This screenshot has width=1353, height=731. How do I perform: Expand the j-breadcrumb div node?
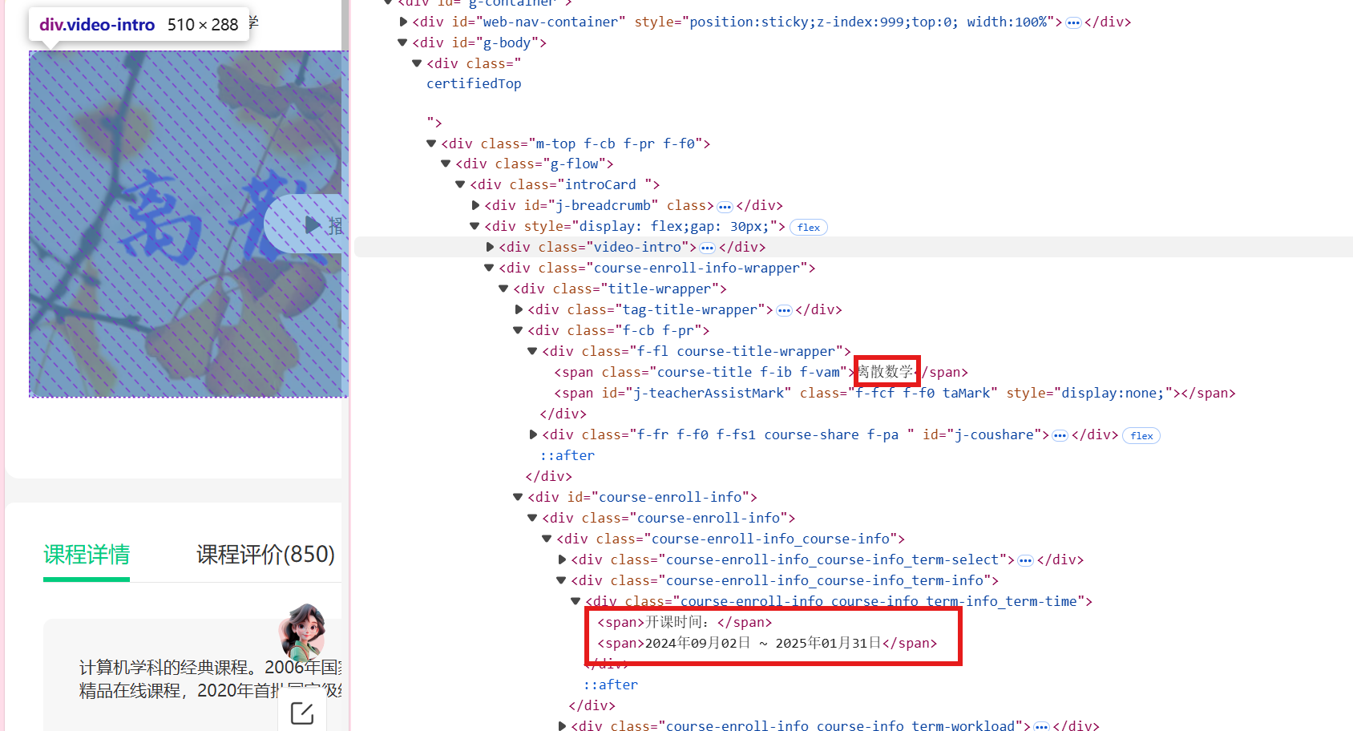pos(475,205)
